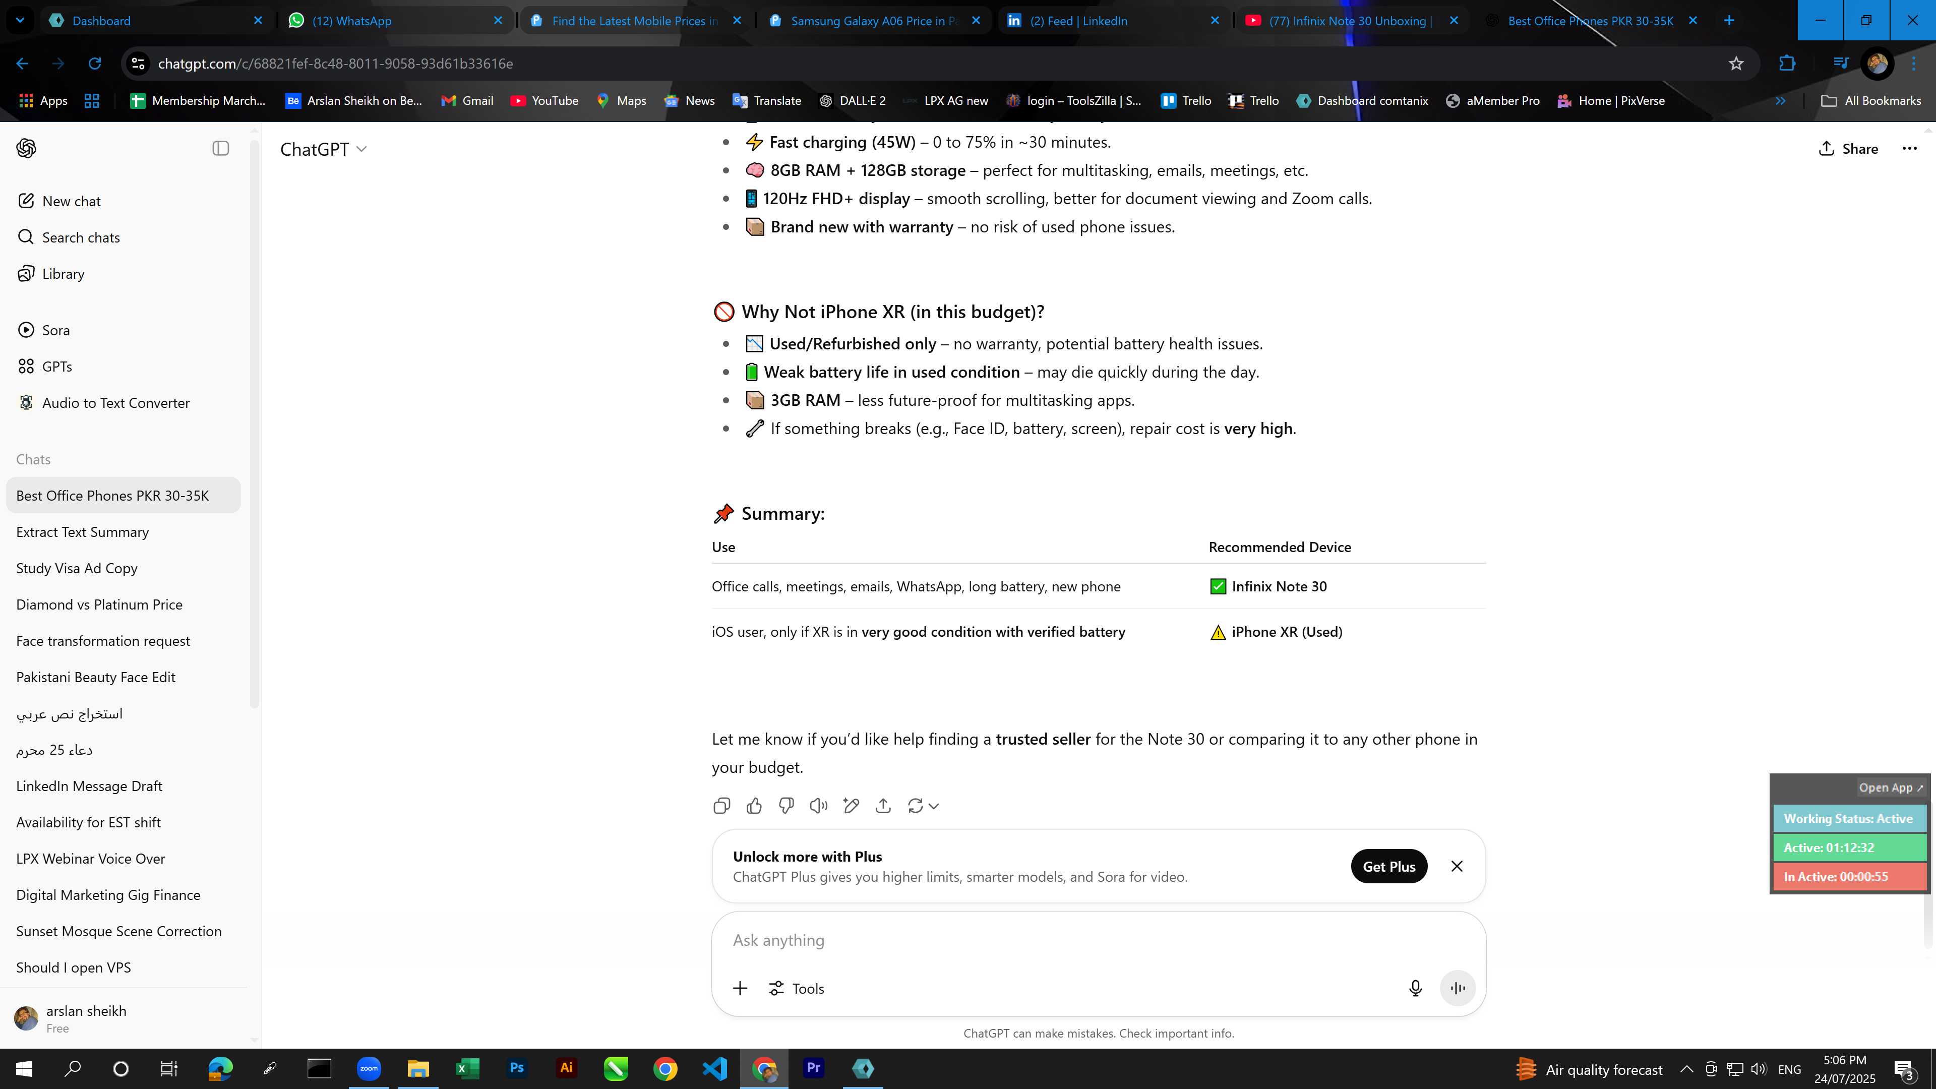Reload the page with the refresh icon

[x=95, y=64]
